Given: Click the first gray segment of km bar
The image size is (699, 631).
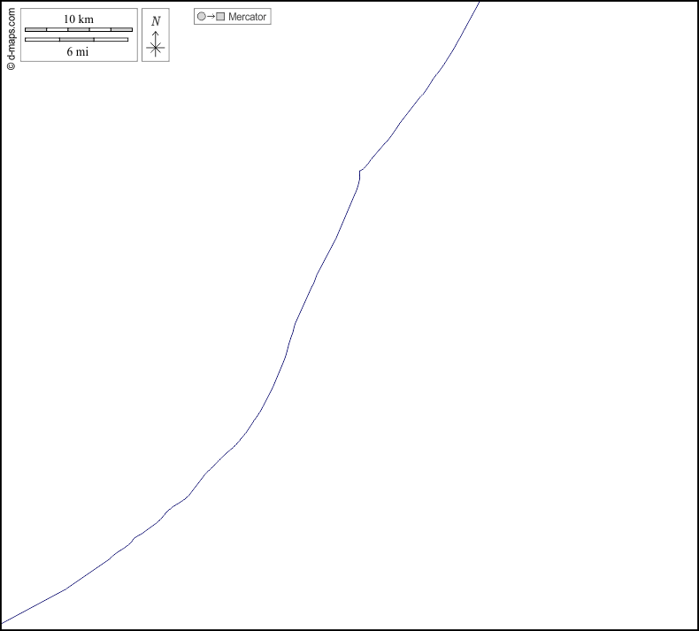Looking at the screenshot, I should click(35, 29).
